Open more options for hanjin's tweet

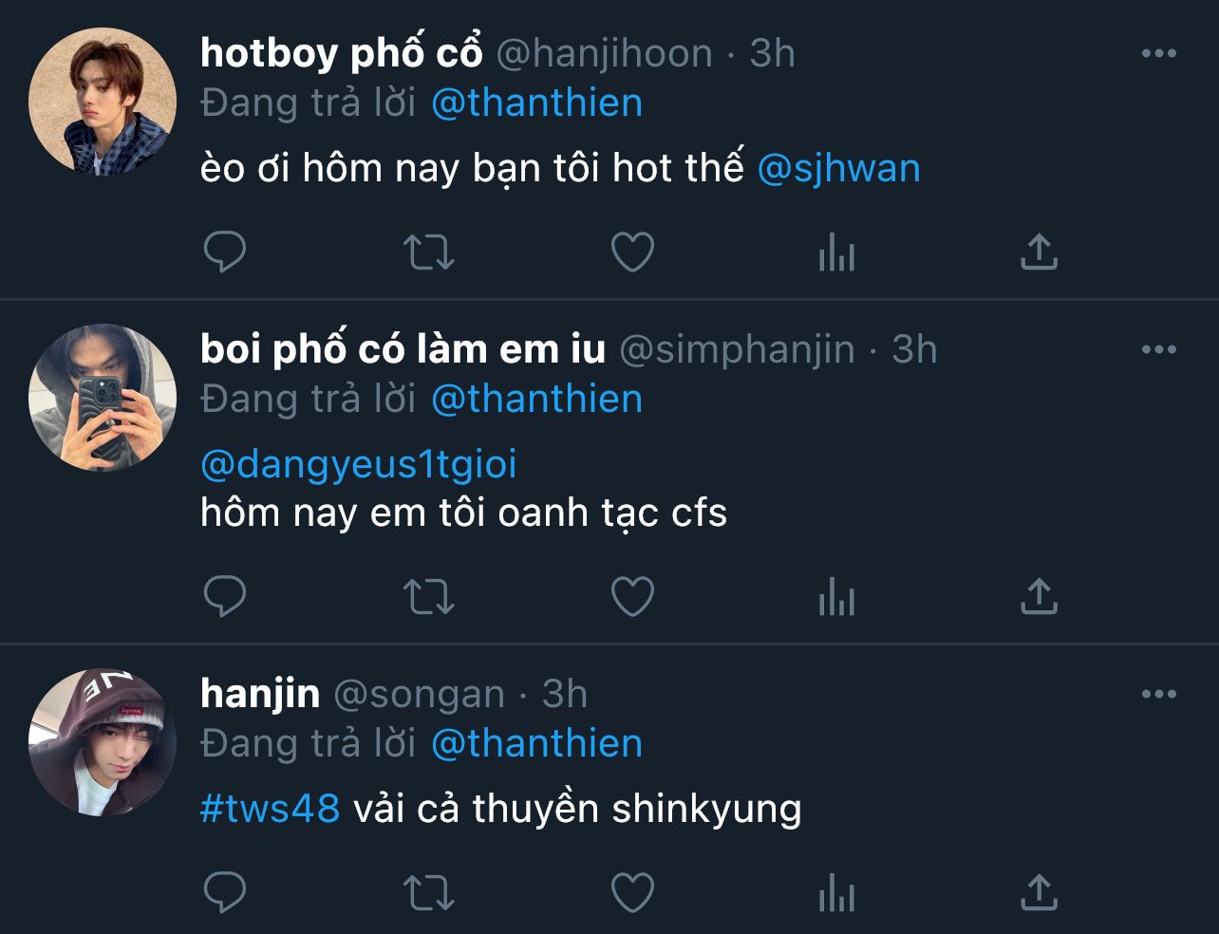(x=1158, y=694)
